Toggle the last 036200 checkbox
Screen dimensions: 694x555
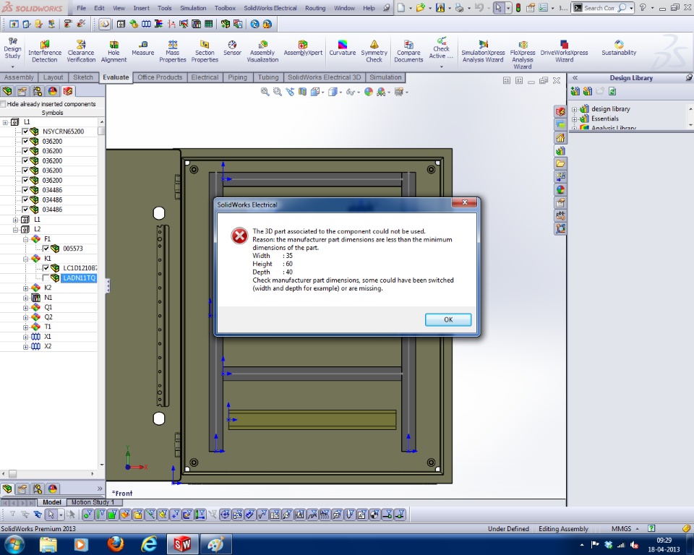25,180
